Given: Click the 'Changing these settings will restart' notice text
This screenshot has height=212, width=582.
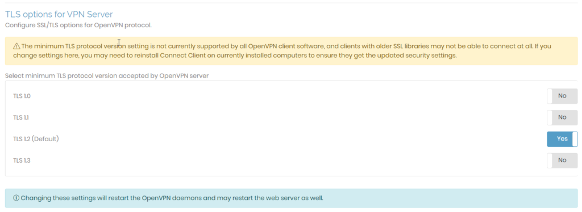Looking at the screenshot, I should point(172,198).
